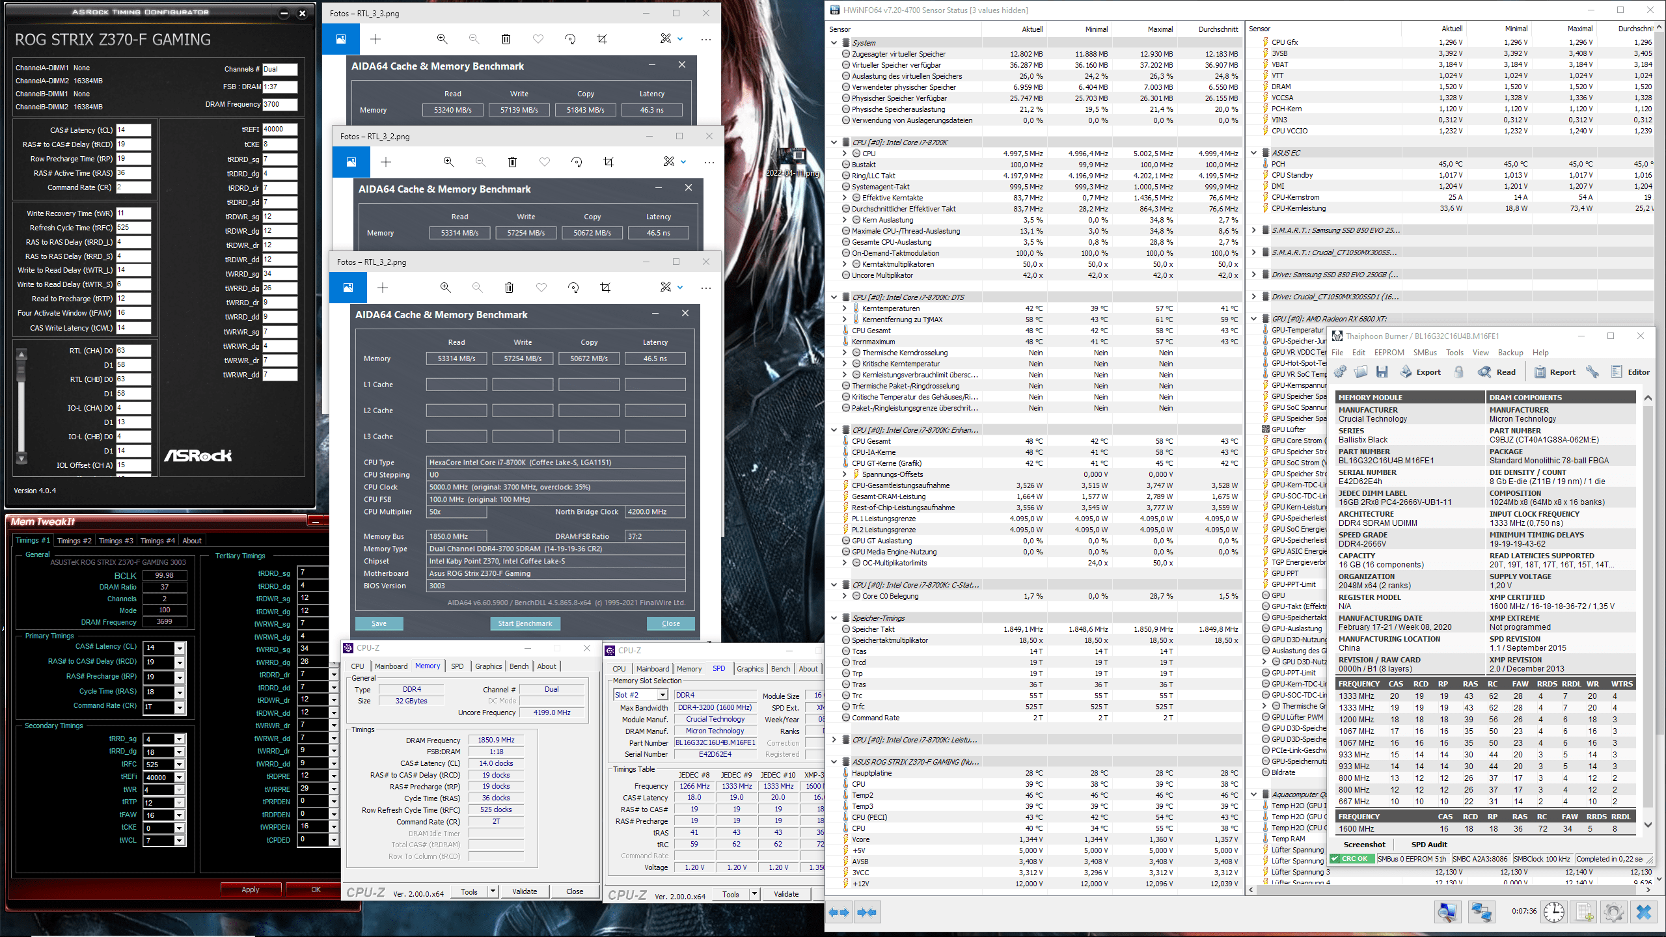Open CAS# Latency (CL) dropdown in Mem TweakIt
The image size is (1666, 937).
tap(180, 648)
